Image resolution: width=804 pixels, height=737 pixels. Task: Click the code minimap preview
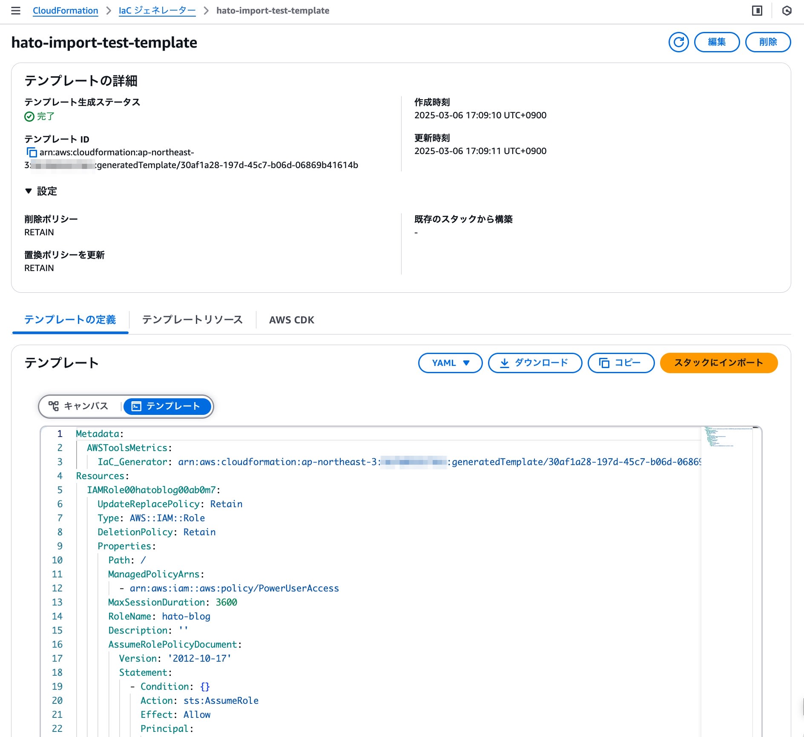(x=726, y=436)
